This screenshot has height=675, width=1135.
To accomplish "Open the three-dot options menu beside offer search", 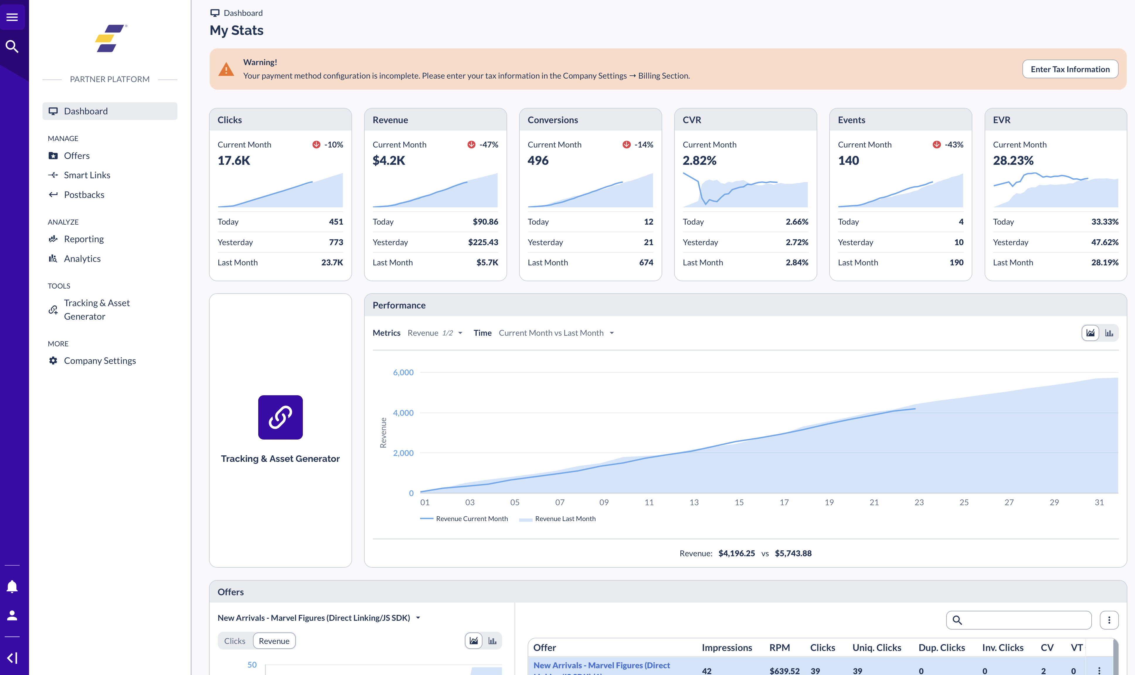I will click(1109, 620).
